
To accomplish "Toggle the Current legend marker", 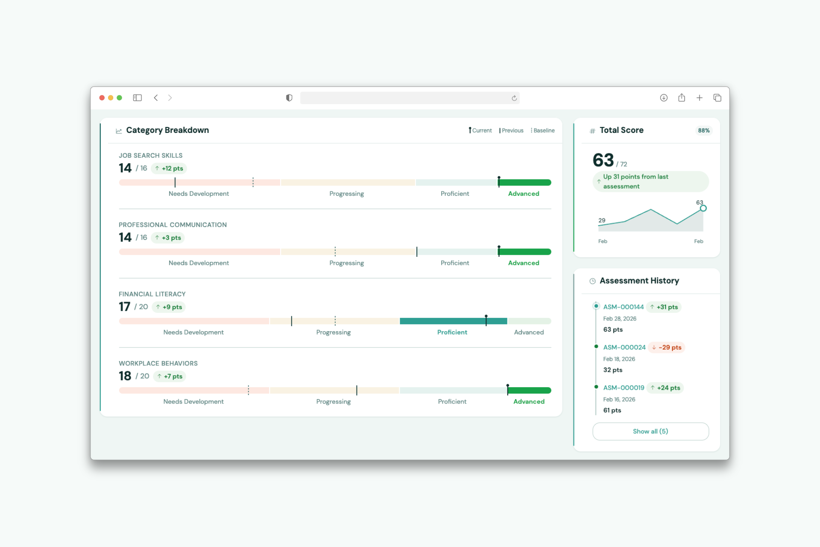I will (480, 130).
